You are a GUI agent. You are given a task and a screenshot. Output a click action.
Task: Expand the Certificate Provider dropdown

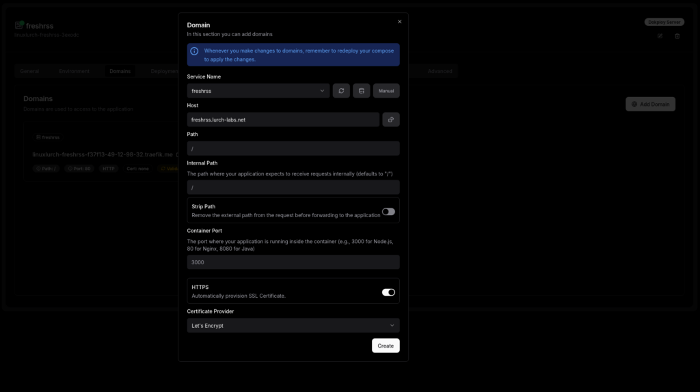click(x=293, y=326)
